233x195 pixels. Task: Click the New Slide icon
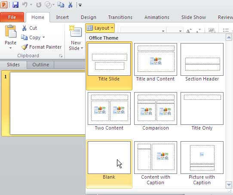click(x=76, y=31)
